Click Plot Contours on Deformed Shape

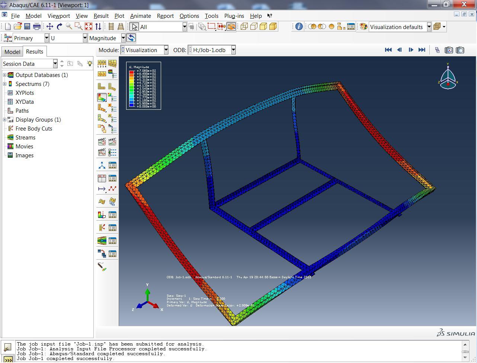[x=102, y=97]
